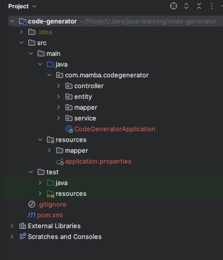Screen dimensions: 223x260
Task: Expand the .idea folder
Action: tap(22, 32)
